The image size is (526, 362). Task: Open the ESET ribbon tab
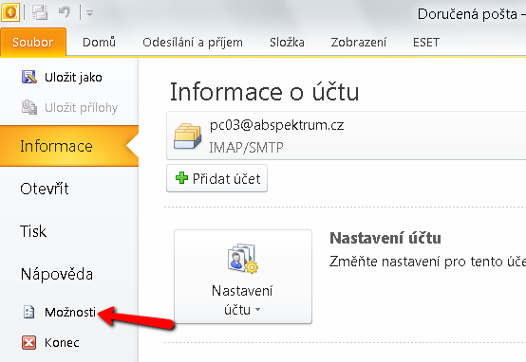(x=426, y=43)
